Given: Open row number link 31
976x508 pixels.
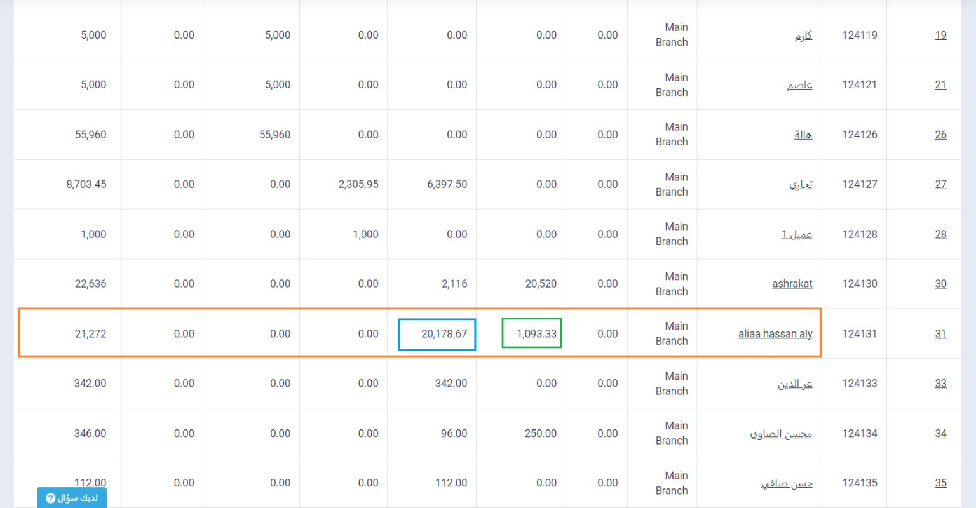Looking at the screenshot, I should pos(940,333).
